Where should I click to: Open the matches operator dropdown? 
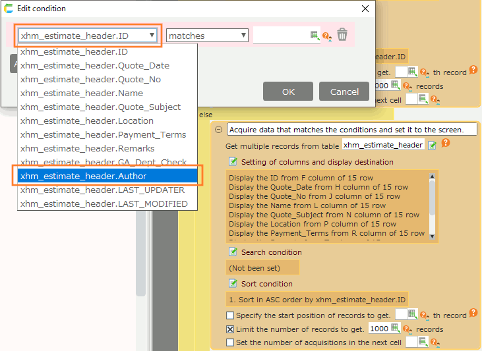tap(207, 36)
